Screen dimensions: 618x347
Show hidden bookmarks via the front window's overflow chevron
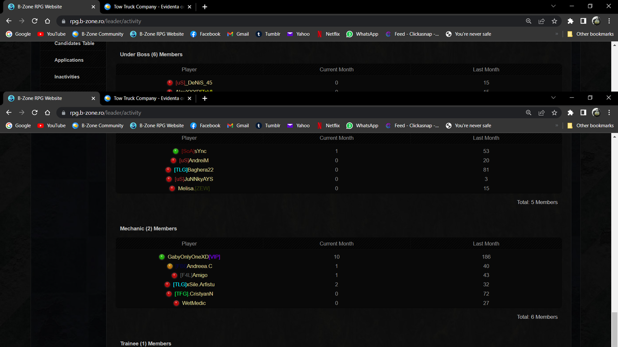click(x=557, y=126)
